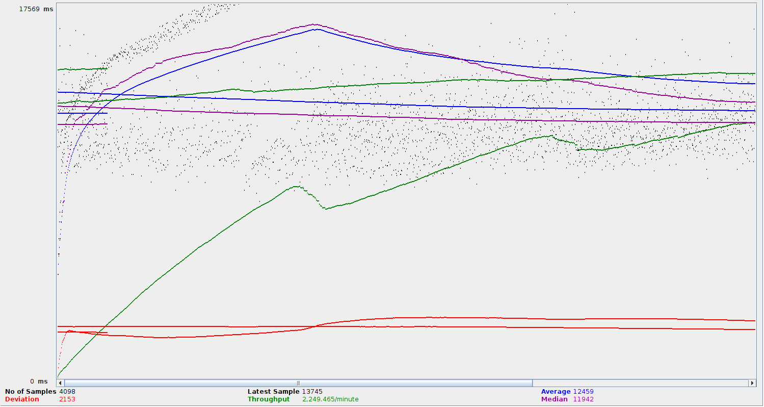The width and height of the screenshot is (764, 407).
Task: Click the scrollbar left arrow button
Action: click(60, 383)
